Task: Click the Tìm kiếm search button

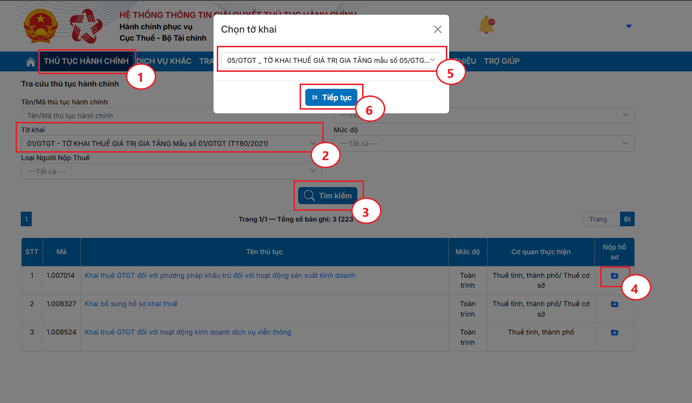Action: click(328, 196)
